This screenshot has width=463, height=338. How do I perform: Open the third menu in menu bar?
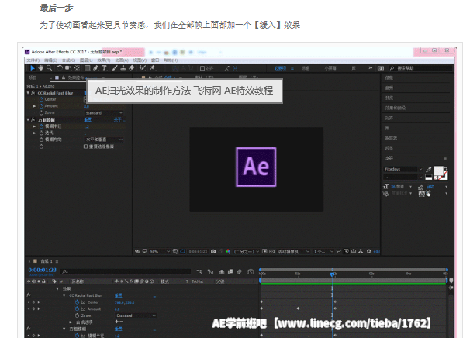68,60
